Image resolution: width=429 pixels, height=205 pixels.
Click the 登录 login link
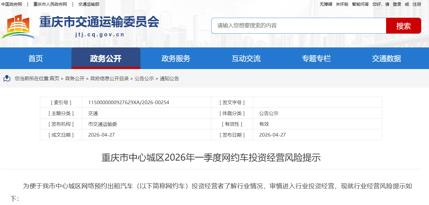click(397, 4)
